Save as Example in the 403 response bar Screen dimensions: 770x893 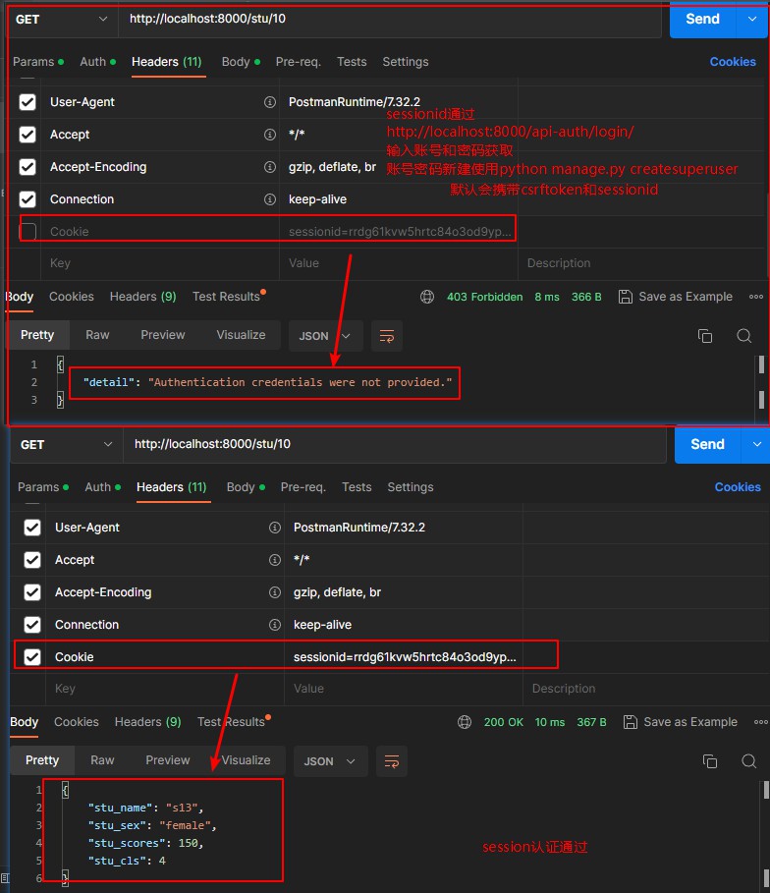point(676,297)
